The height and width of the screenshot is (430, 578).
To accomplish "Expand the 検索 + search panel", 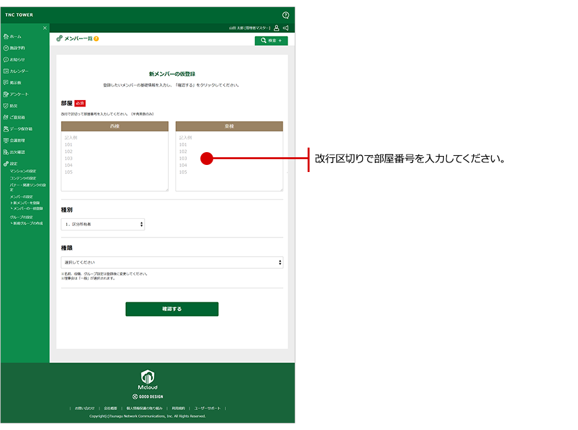I will [271, 40].
